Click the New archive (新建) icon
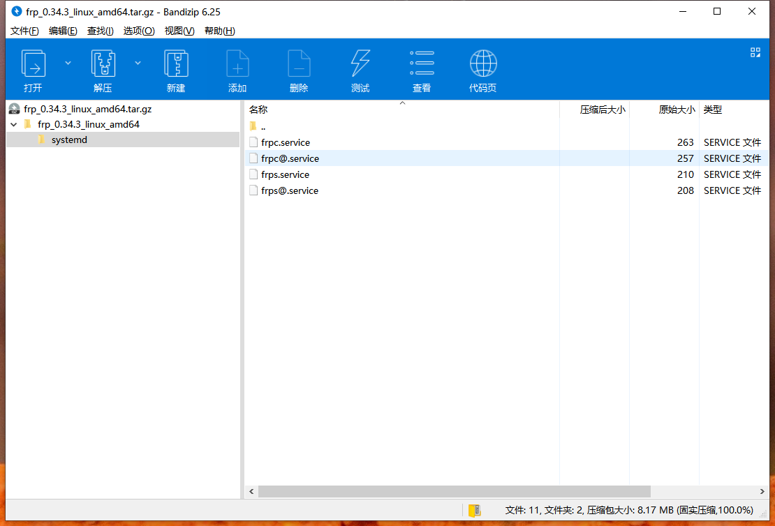Screen dimensions: 775x526 (176, 64)
